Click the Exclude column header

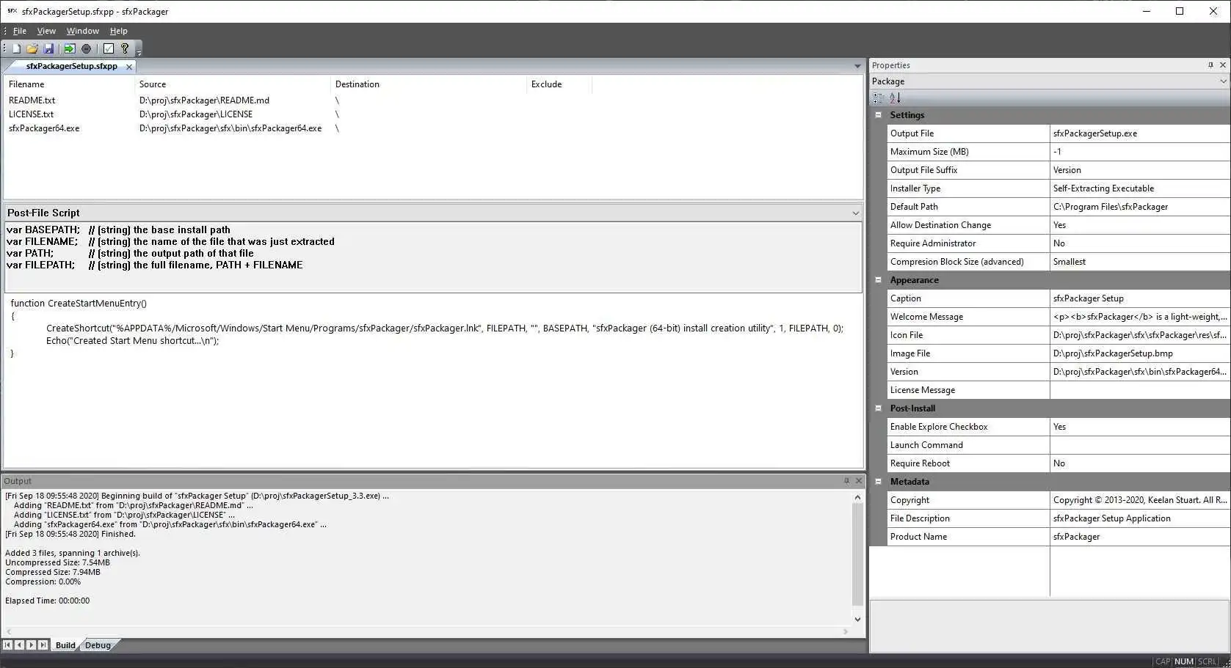[559, 84]
